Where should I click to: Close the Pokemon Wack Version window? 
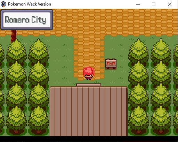(x=170, y=4)
